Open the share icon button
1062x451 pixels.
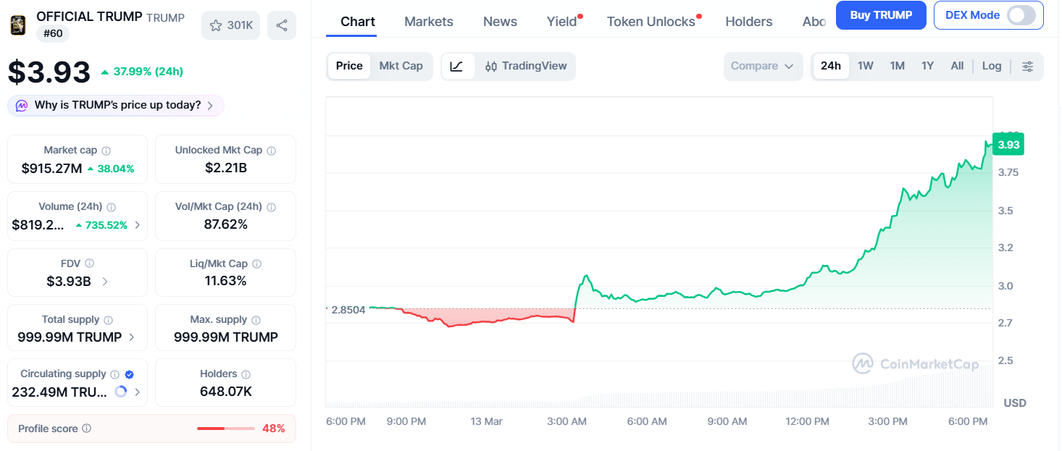click(282, 25)
